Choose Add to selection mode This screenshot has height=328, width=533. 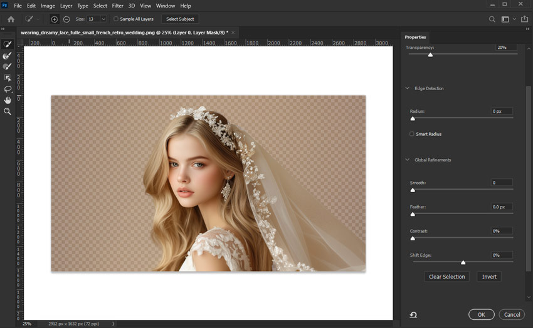(x=54, y=19)
